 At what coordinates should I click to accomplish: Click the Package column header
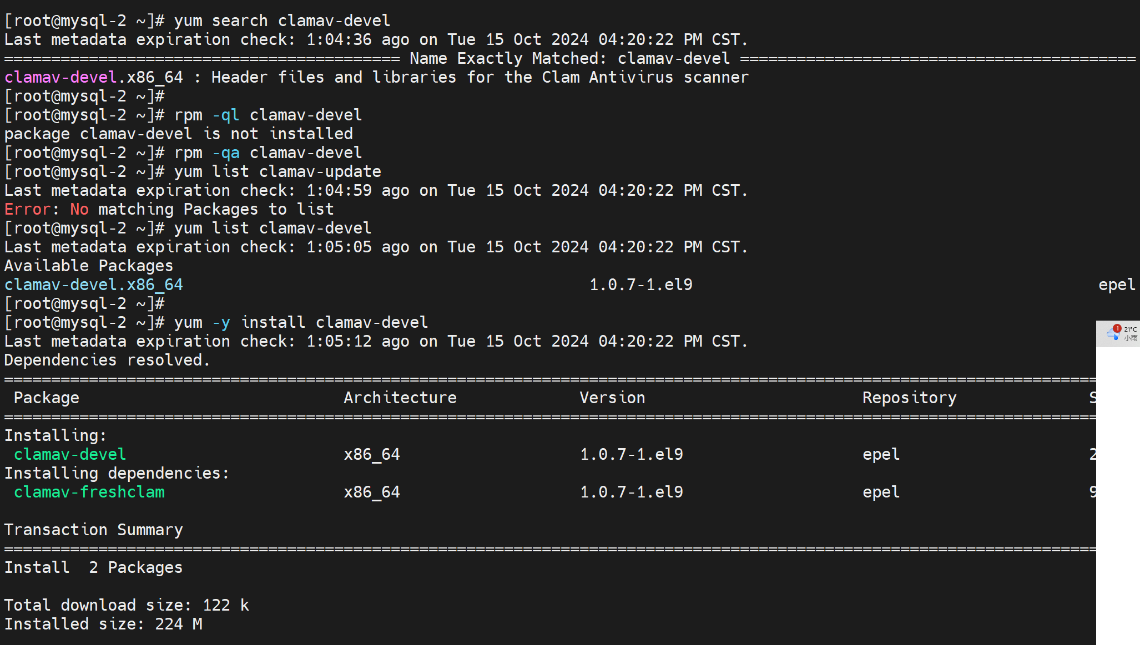point(47,398)
